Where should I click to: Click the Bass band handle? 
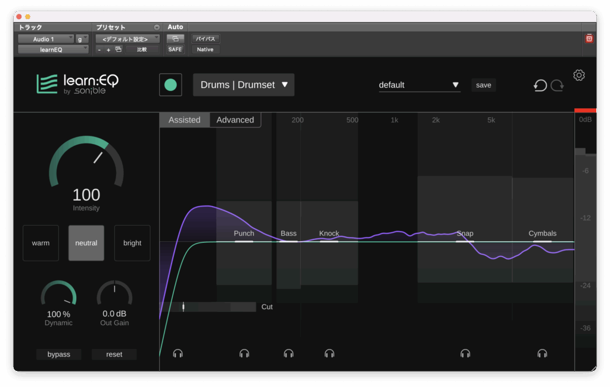tap(288, 242)
